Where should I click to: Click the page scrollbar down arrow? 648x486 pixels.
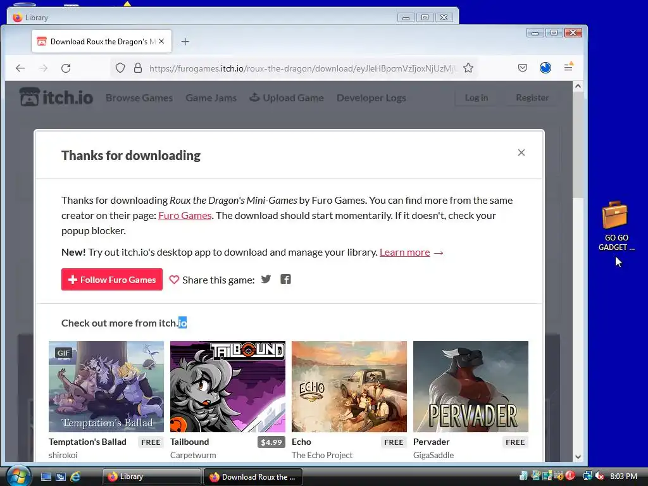(x=578, y=457)
